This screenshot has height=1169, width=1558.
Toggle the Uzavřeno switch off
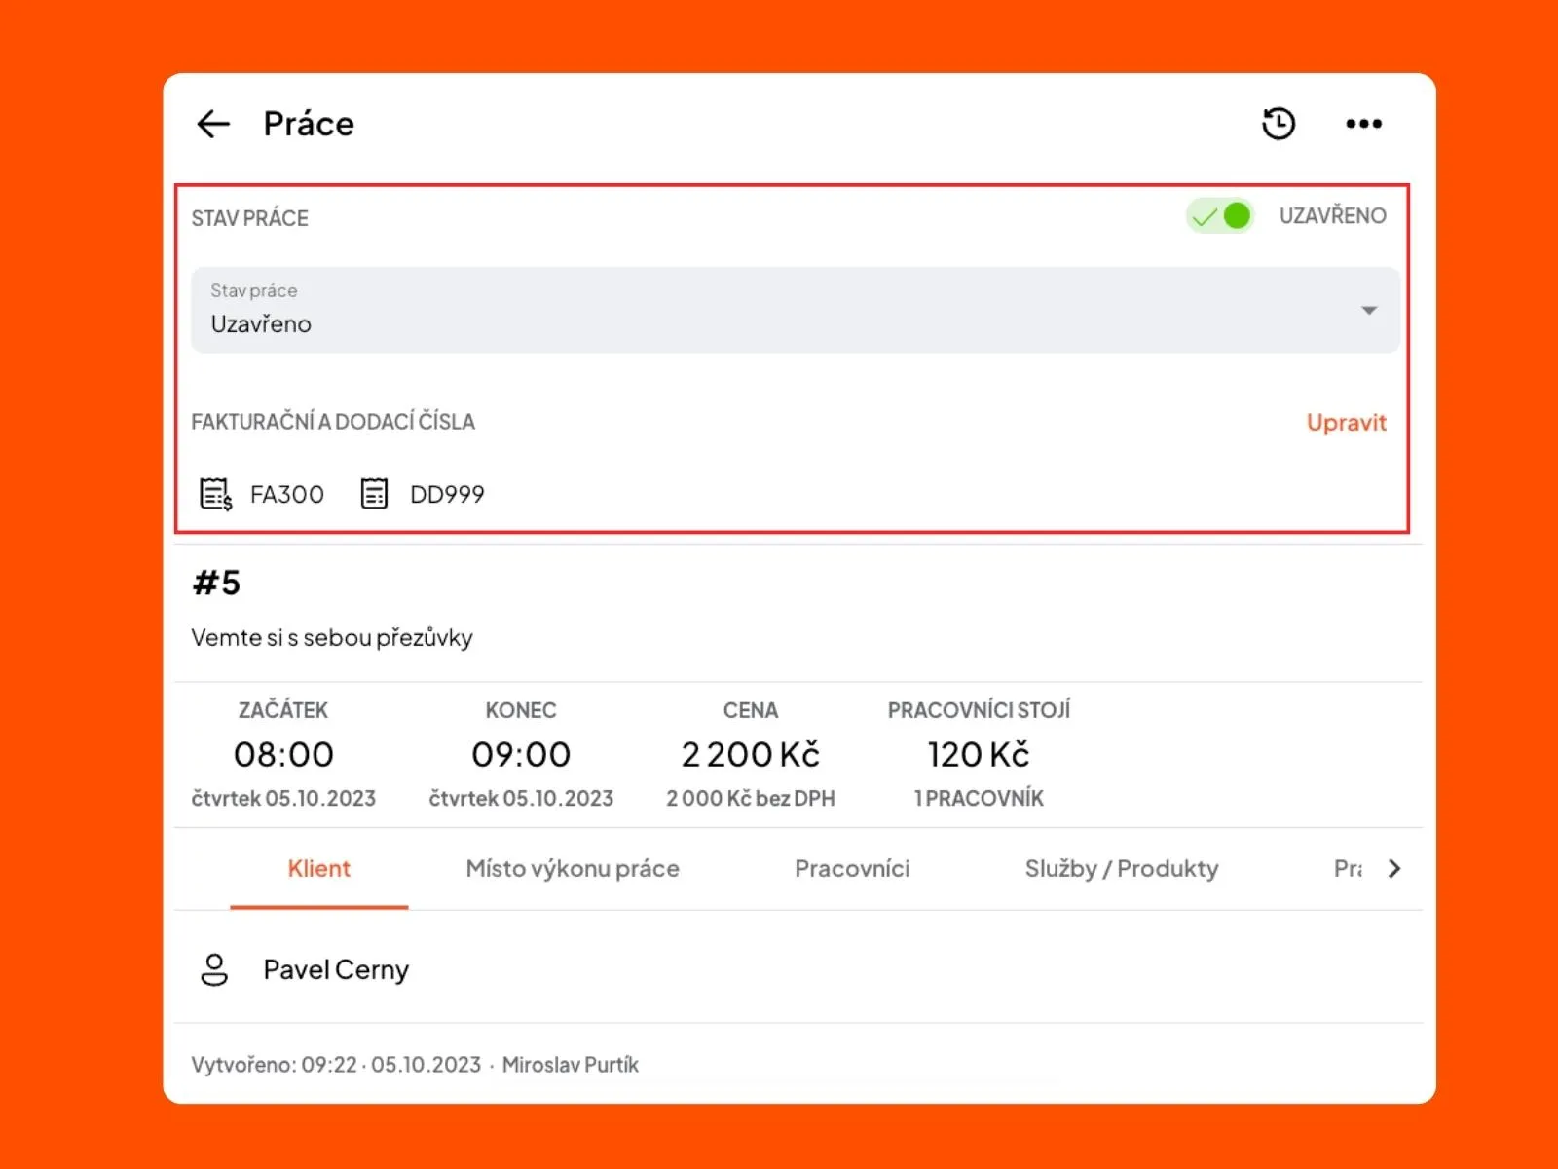pyautogui.click(x=1219, y=216)
